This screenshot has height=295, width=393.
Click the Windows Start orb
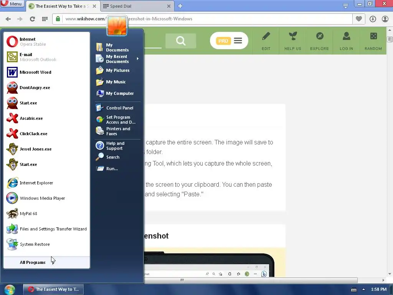tap(10, 290)
